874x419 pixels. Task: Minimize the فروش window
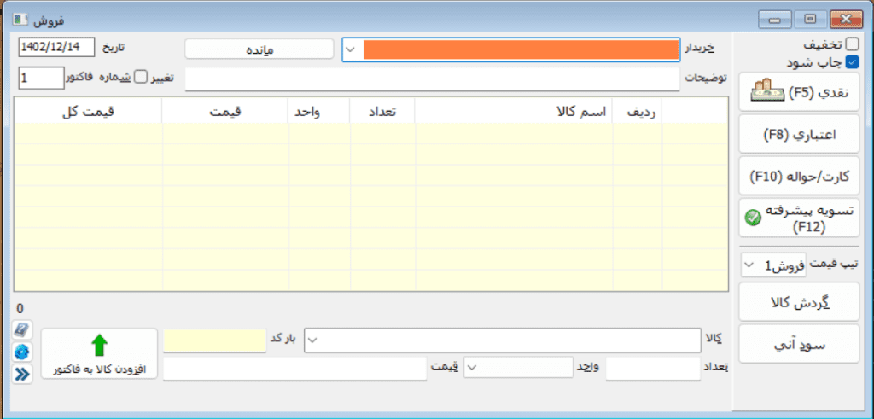pos(773,20)
